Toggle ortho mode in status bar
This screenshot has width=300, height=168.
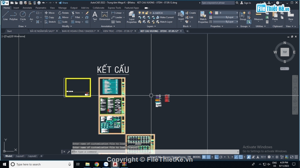coord(216,157)
